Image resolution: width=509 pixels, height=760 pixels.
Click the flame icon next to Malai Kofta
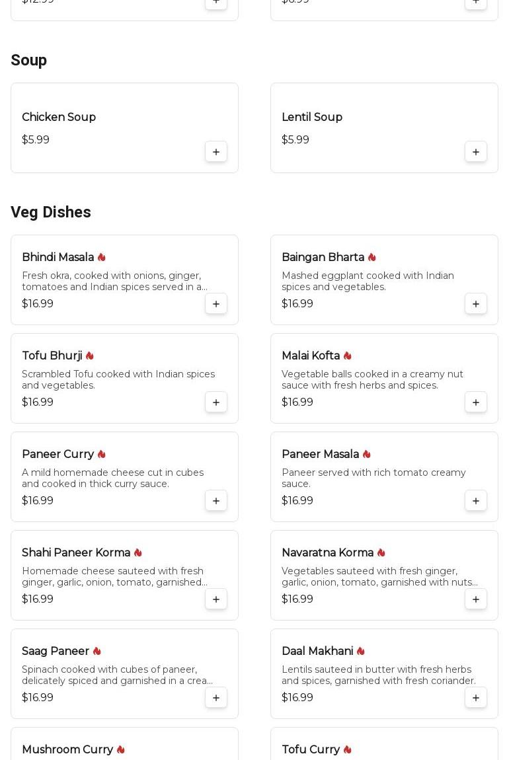point(348,356)
